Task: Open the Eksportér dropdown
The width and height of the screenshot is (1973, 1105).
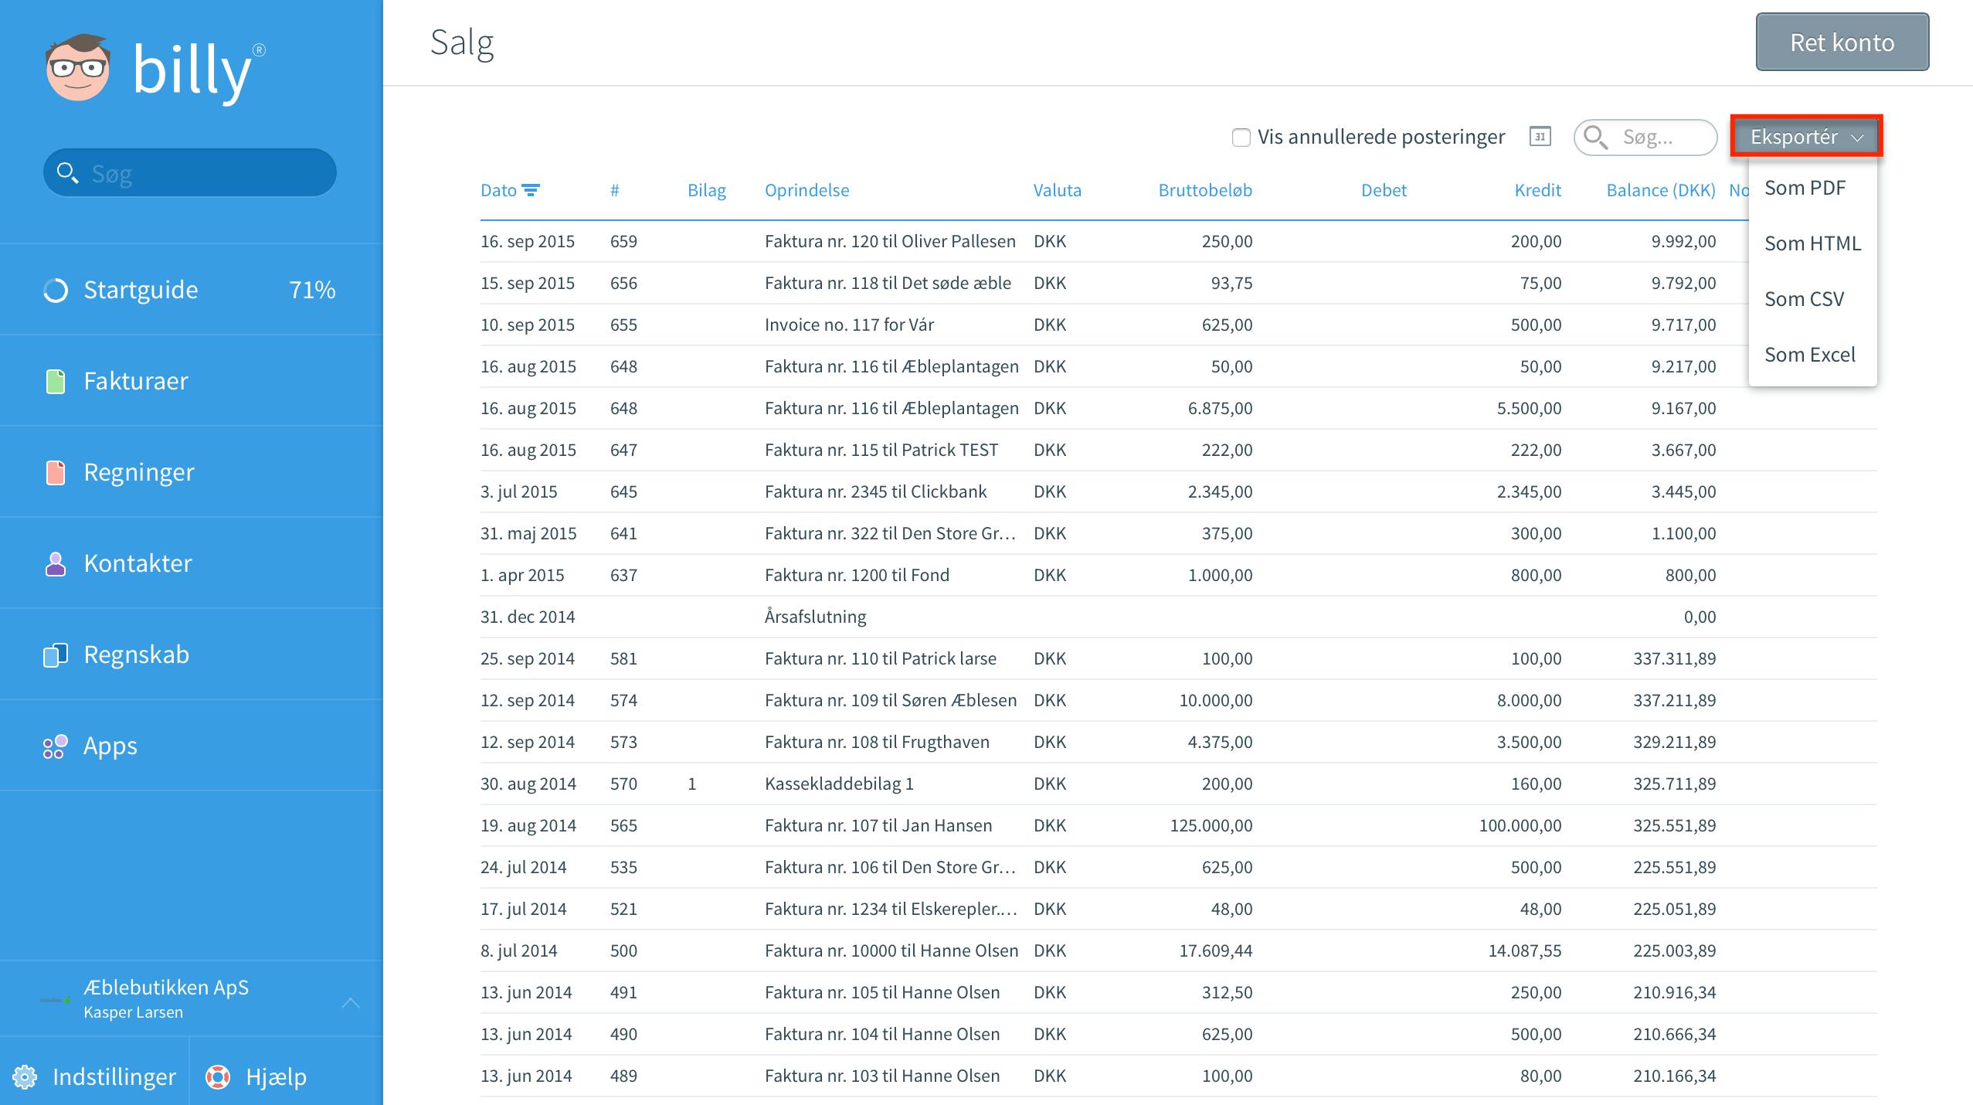Action: [x=1806, y=137]
